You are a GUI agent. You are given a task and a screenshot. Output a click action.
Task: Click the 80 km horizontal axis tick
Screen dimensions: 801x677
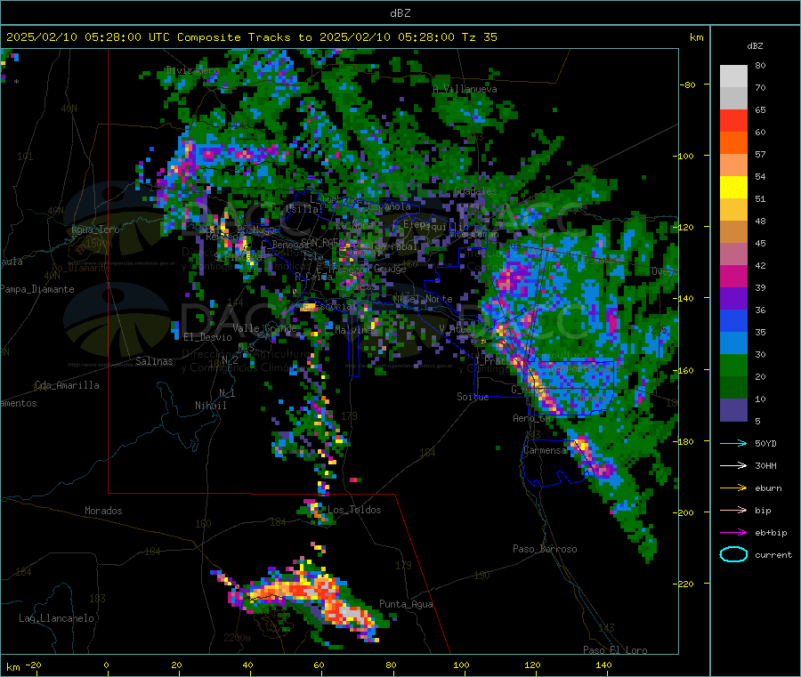(x=391, y=665)
